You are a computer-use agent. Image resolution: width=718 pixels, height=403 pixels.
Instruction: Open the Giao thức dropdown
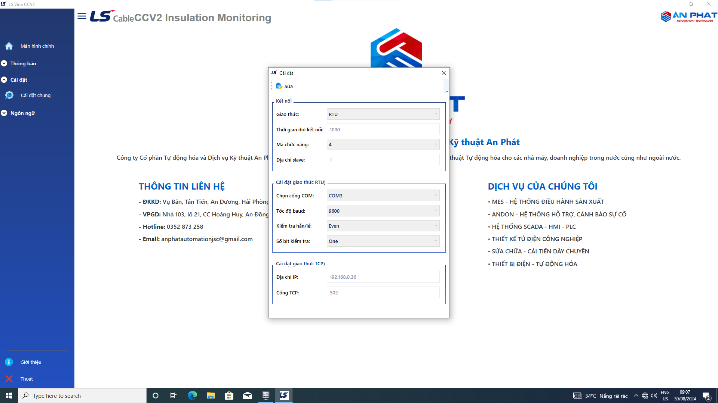point(383,114)
